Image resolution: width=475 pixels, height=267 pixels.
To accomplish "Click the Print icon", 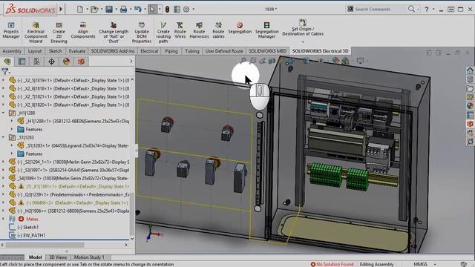I will click(123, 10).
